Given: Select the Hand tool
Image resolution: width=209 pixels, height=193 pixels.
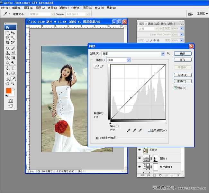Looking at the screenshot, I should [x=7, y=83].
